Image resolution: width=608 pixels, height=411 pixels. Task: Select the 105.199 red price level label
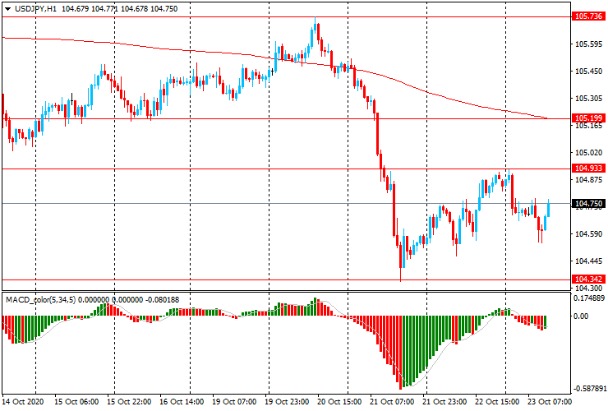[x=588, y=118]
